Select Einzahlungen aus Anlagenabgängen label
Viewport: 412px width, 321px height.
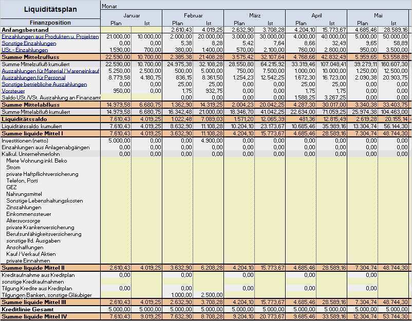[x=45, y=147]
